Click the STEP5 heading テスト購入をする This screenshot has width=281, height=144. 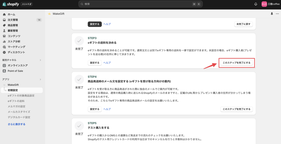[99, 128]
